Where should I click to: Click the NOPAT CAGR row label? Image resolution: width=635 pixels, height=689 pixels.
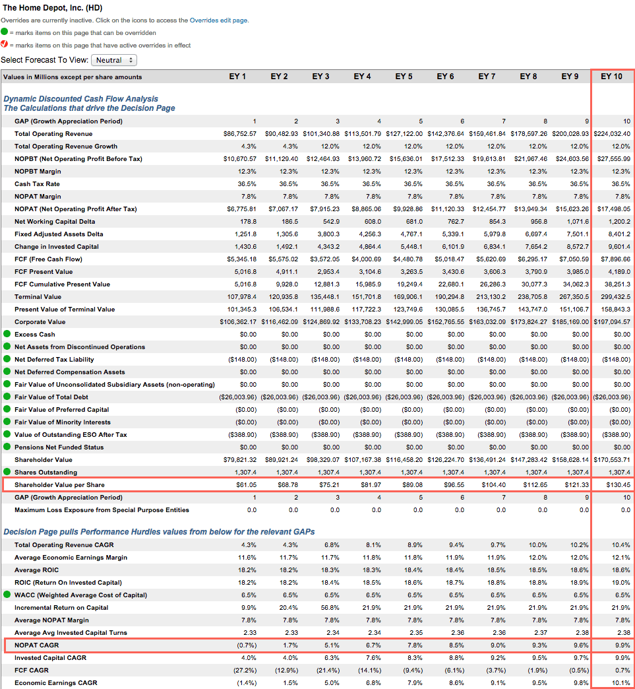tap(36, 645)
